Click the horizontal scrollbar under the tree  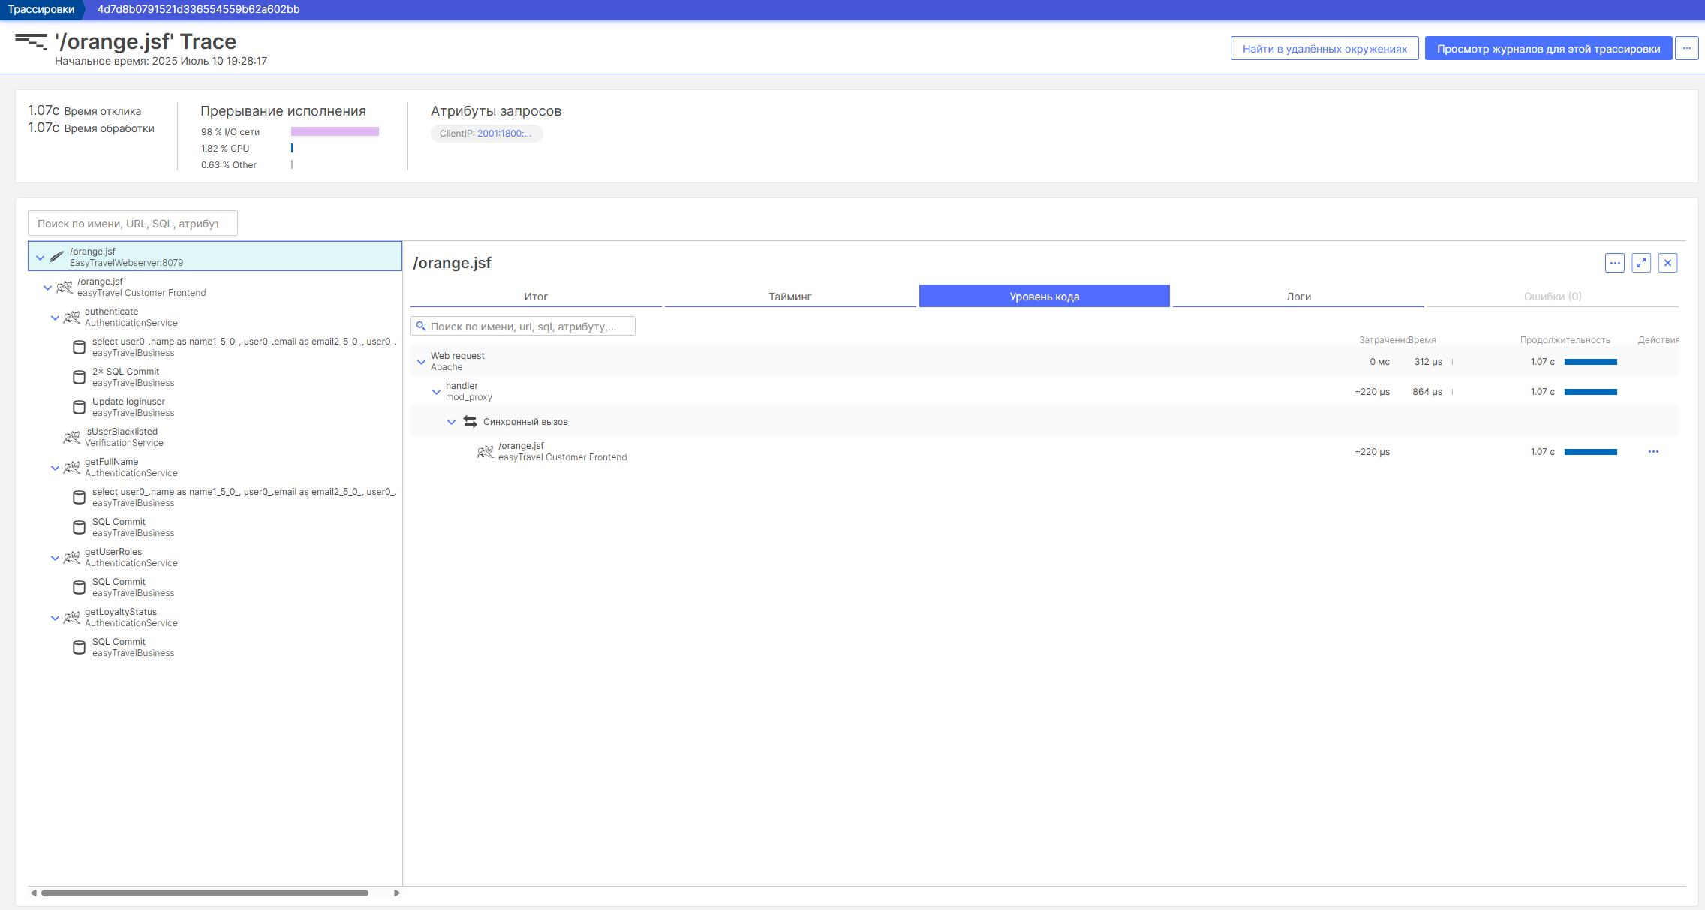tap(204, 893)
